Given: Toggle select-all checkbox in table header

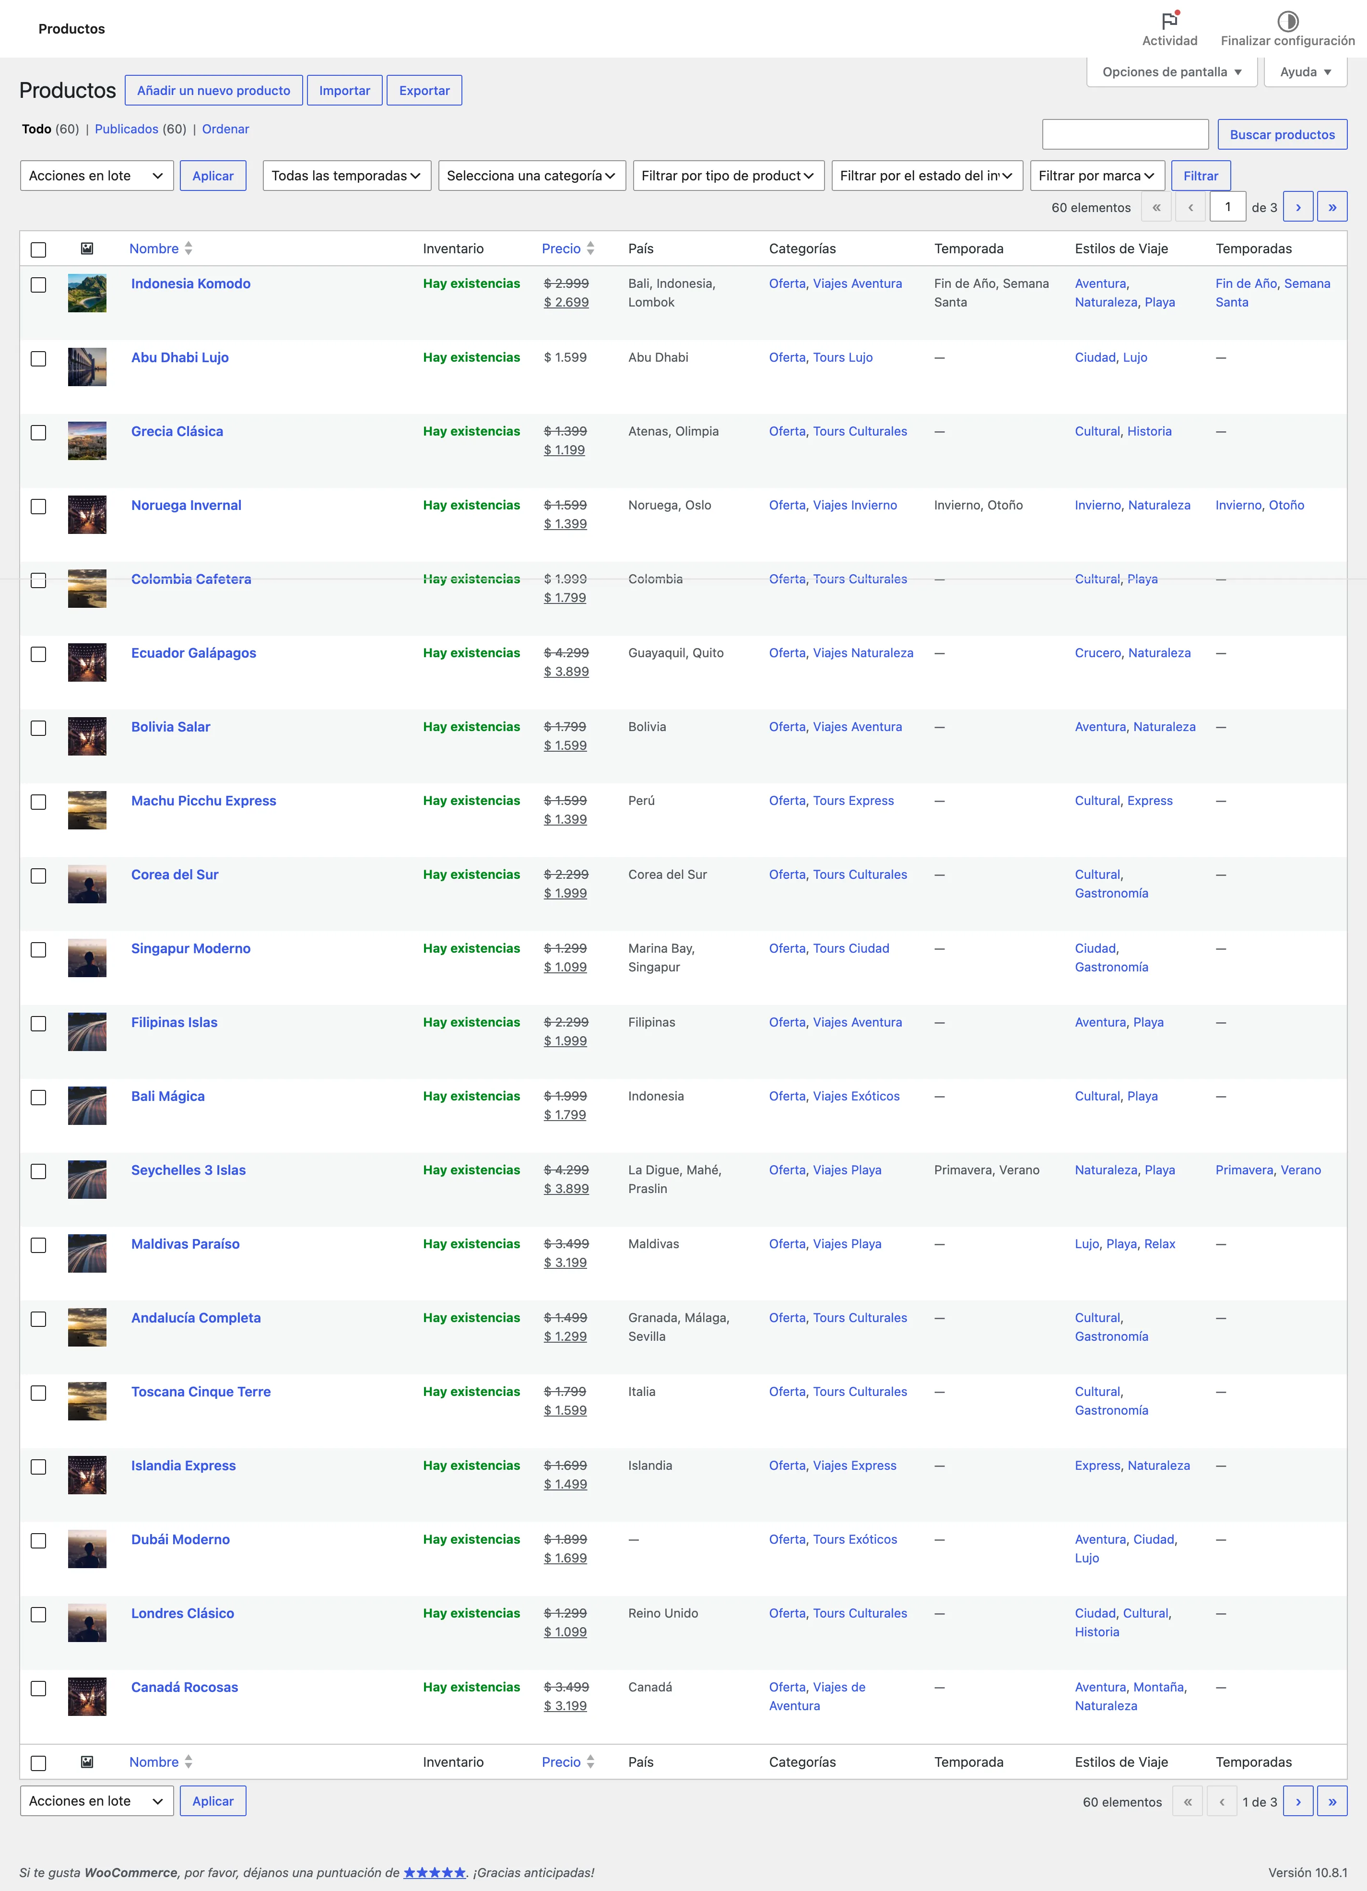Looking at the screenshot, I should point(38,249).
